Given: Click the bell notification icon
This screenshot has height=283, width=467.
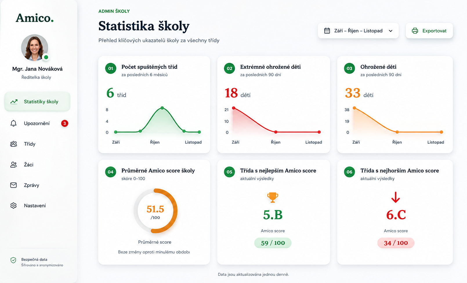Looking at the screenshot, I should 13,123.
